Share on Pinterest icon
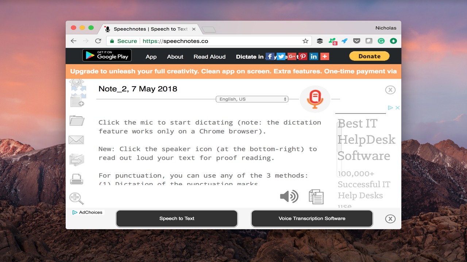The height and width of the screenshot is (262, 467). point(302,56)
